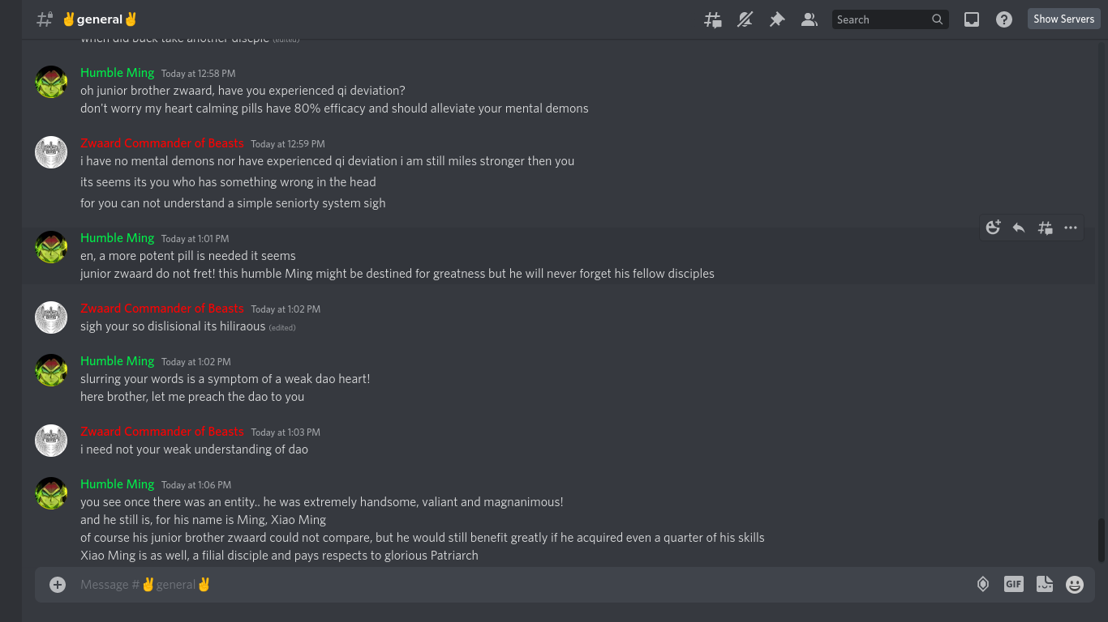Create a thread from the message

click(1045, 228)
